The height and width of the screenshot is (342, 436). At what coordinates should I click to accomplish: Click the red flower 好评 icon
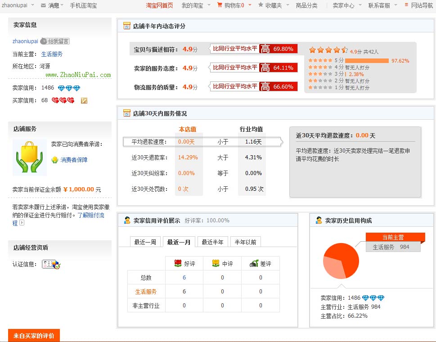[x=178, y=263]
